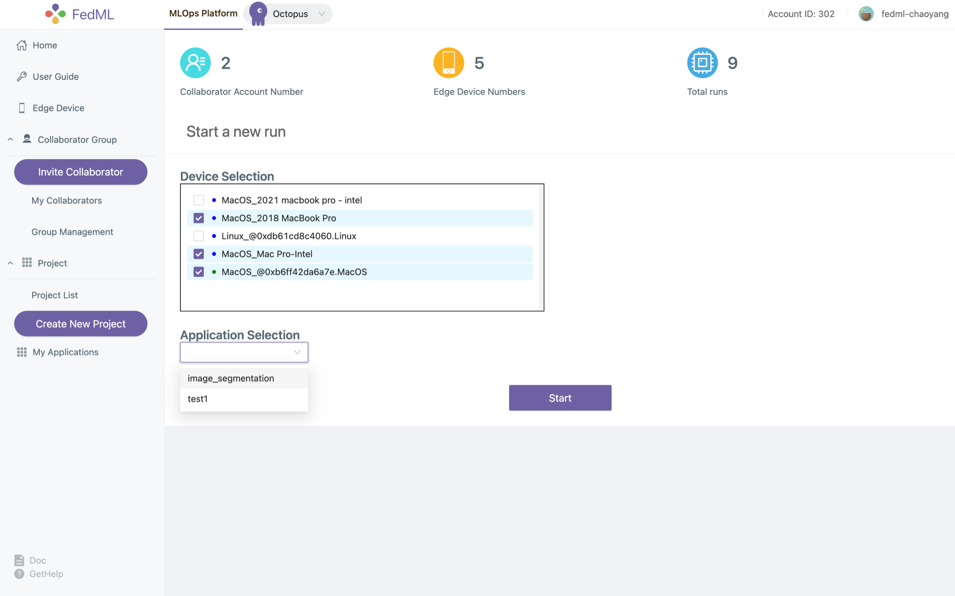Click the blue Total runs chip icon
This screenshot has height=596, width=955.
pos(702,63)
